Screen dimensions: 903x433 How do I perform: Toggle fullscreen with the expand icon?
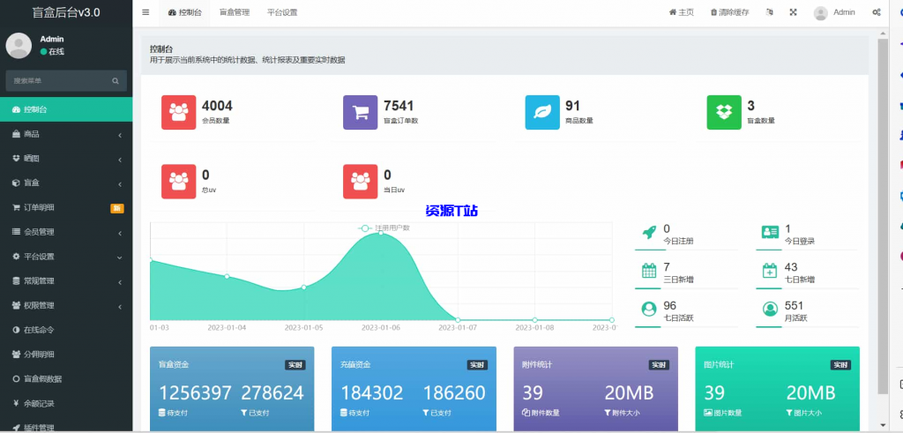[793, 12]
